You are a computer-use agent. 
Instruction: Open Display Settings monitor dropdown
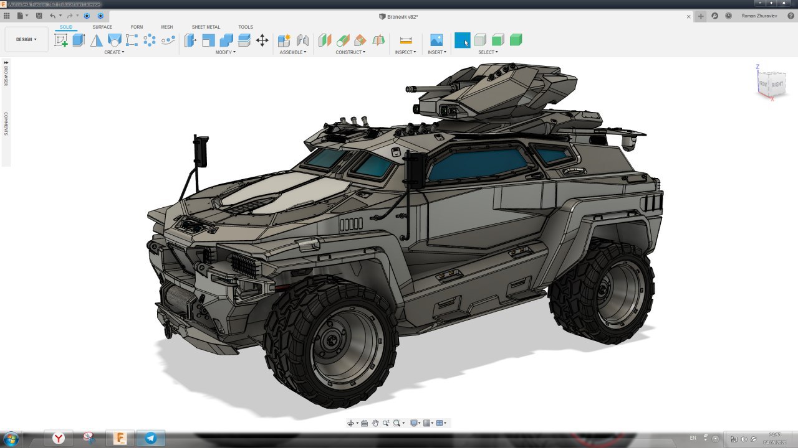click(x=415, y=423)
